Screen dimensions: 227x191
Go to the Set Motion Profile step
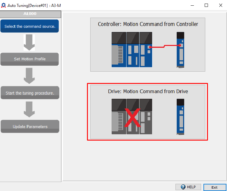30,59
